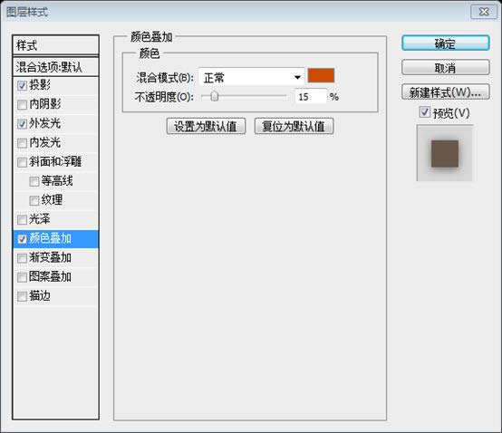Click the orange overlay color swatch
This screenshot has width=502, height=433.
(321, 75)
